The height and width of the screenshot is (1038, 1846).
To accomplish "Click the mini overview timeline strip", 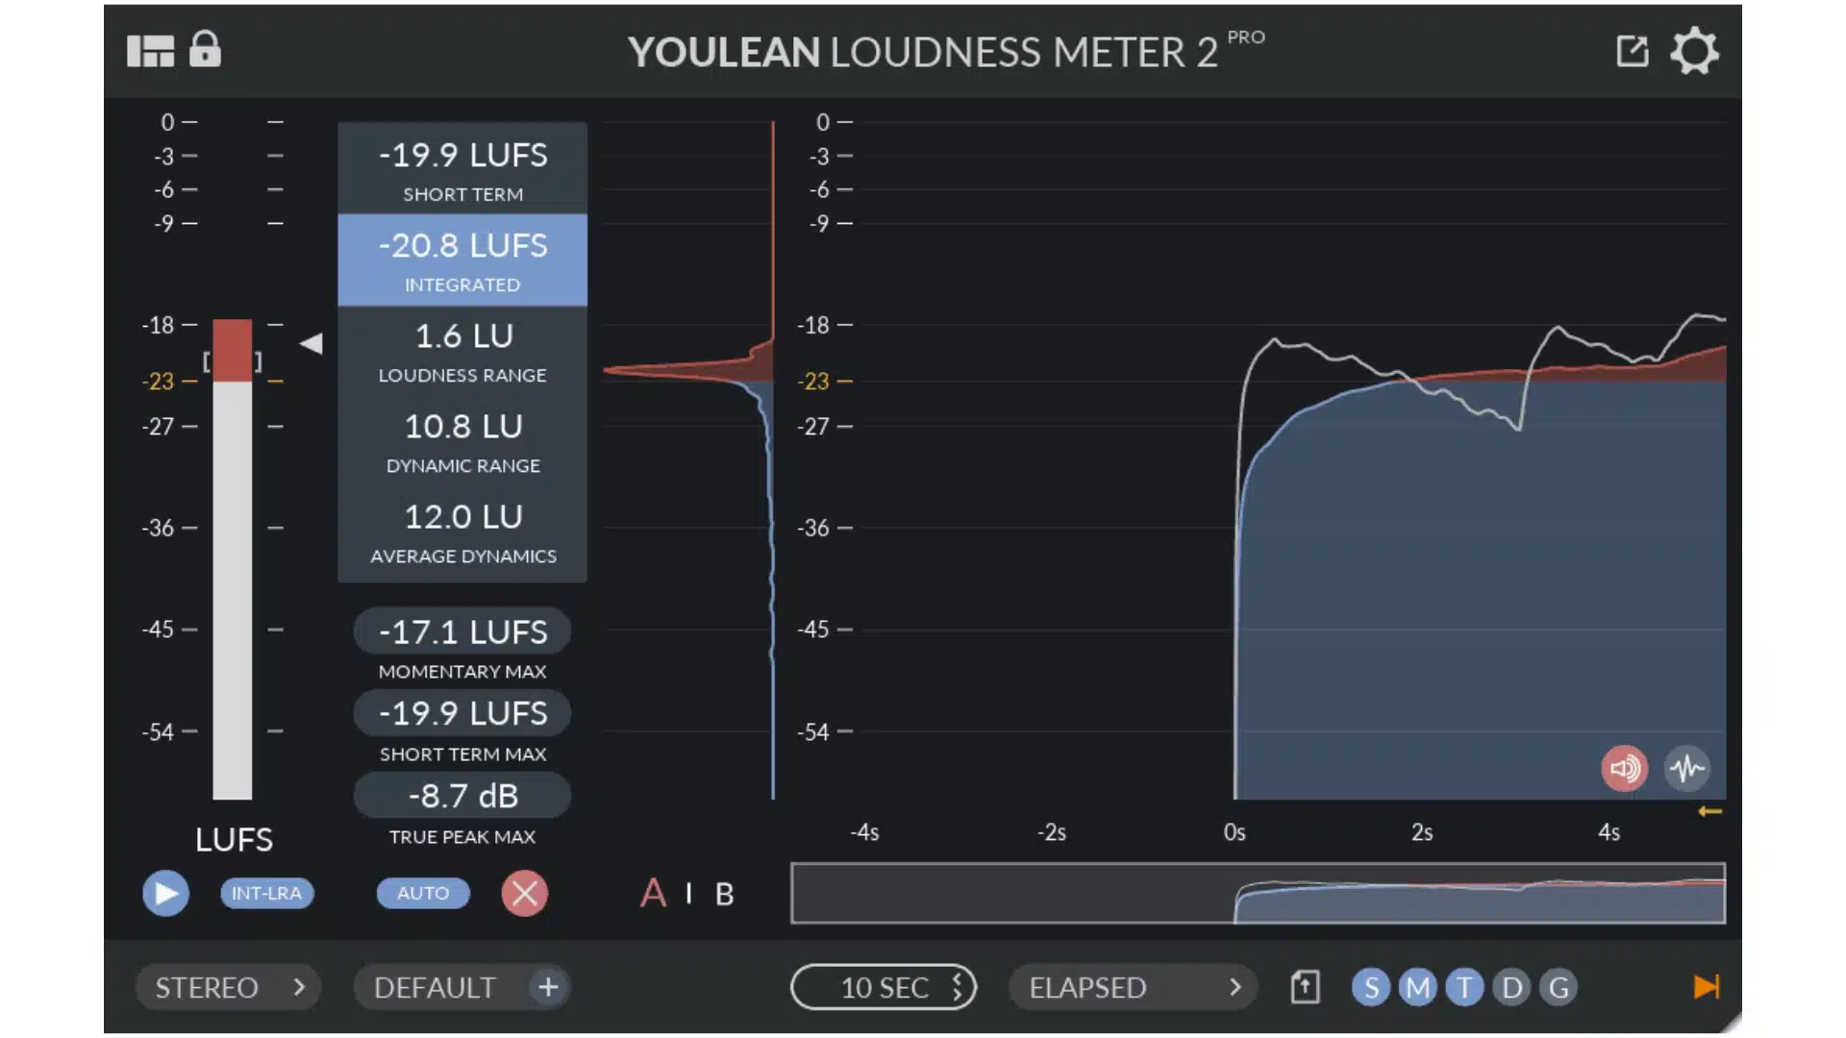I will coord(1258,894).
